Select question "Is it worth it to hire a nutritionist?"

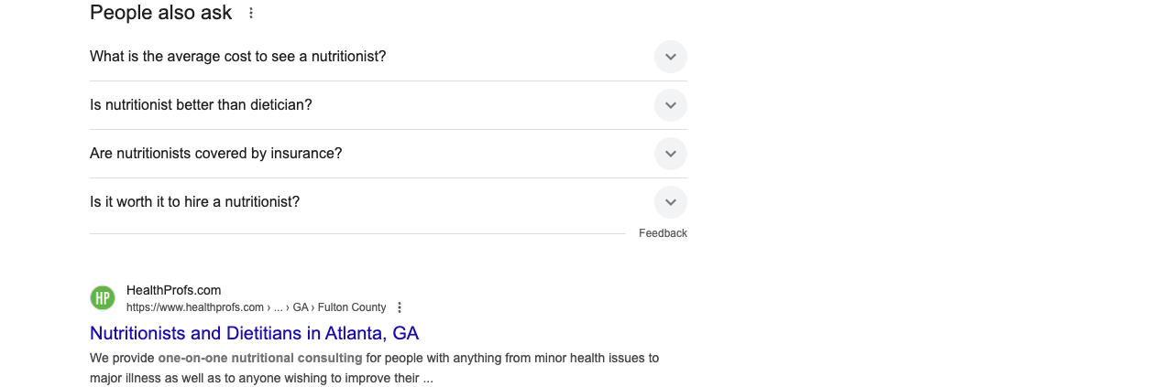(x=194, y=202)
